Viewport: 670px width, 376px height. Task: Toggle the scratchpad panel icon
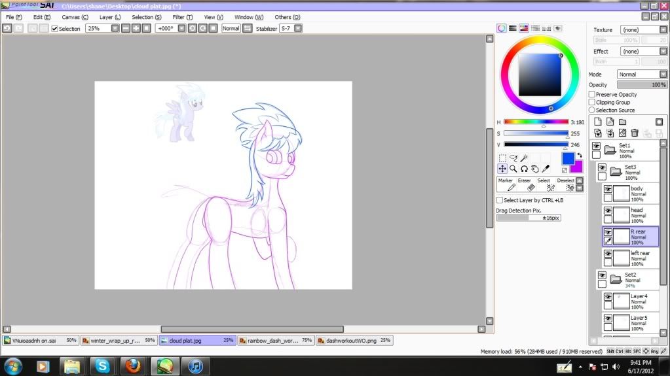point(558,28)
